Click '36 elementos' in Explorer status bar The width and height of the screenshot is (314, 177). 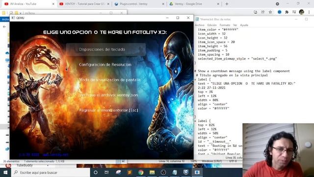(x=11, y=161)
